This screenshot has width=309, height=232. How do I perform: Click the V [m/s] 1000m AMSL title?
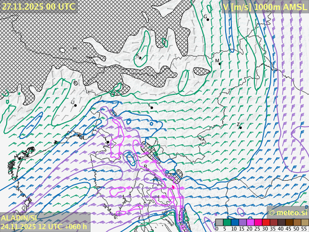click(265, 7)
